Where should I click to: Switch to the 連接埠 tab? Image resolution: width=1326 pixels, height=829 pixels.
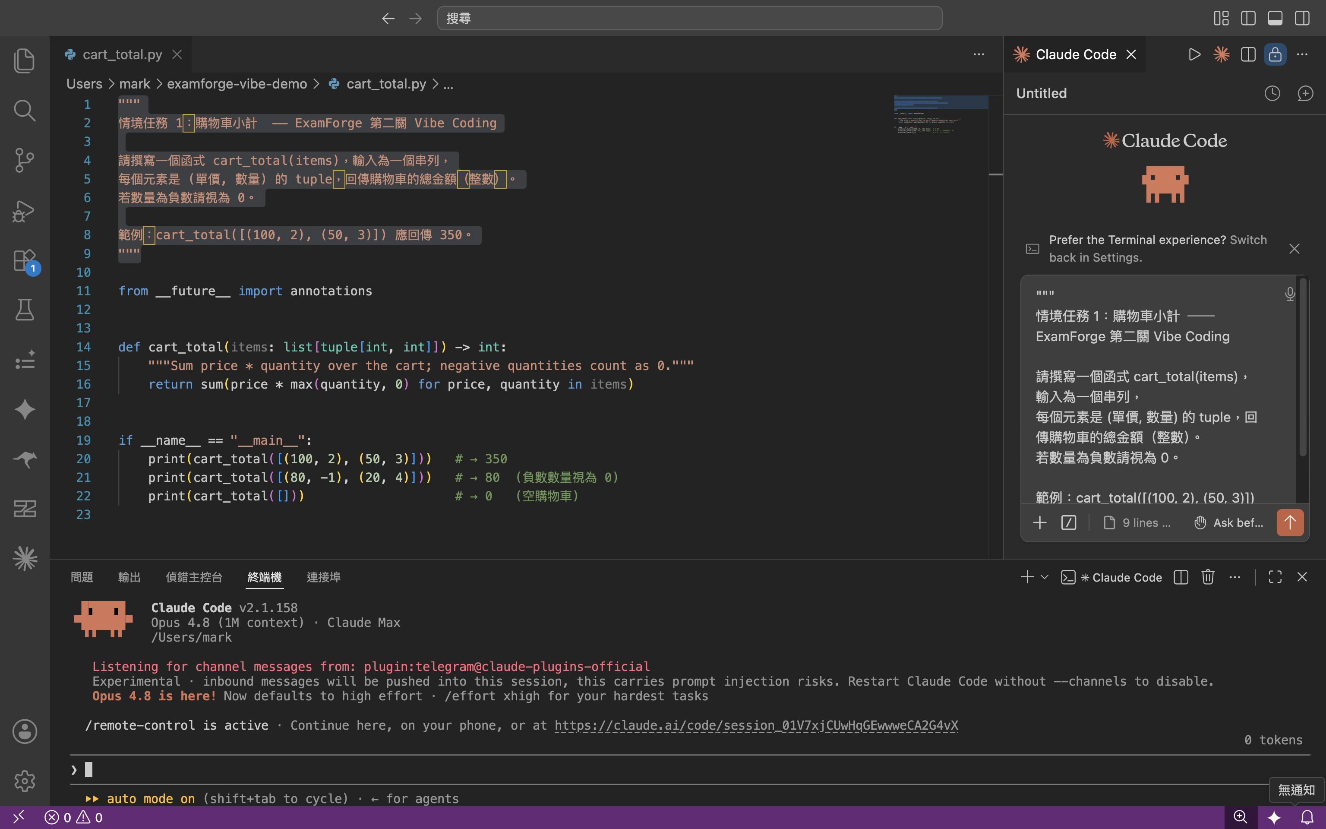323,577
